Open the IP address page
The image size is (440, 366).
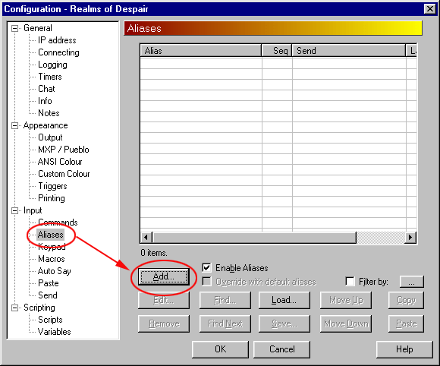57,40
